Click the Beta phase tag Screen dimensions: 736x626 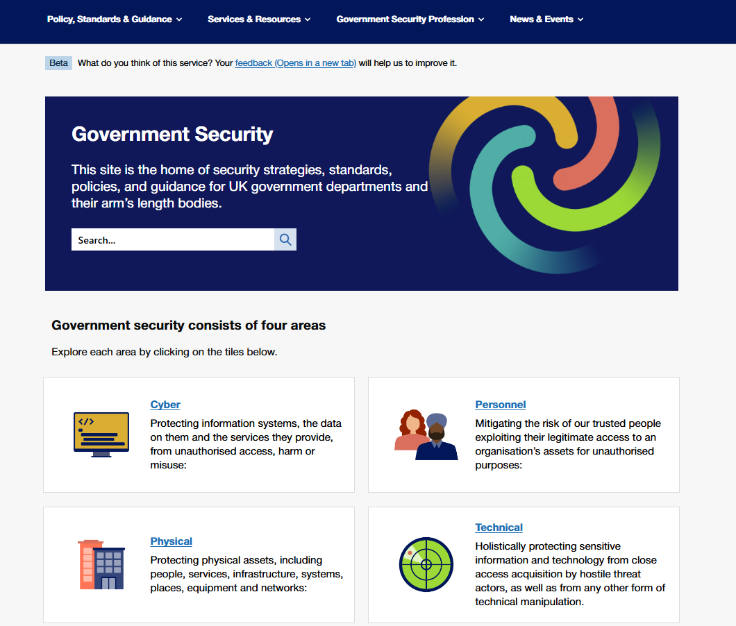coord(59,63)
